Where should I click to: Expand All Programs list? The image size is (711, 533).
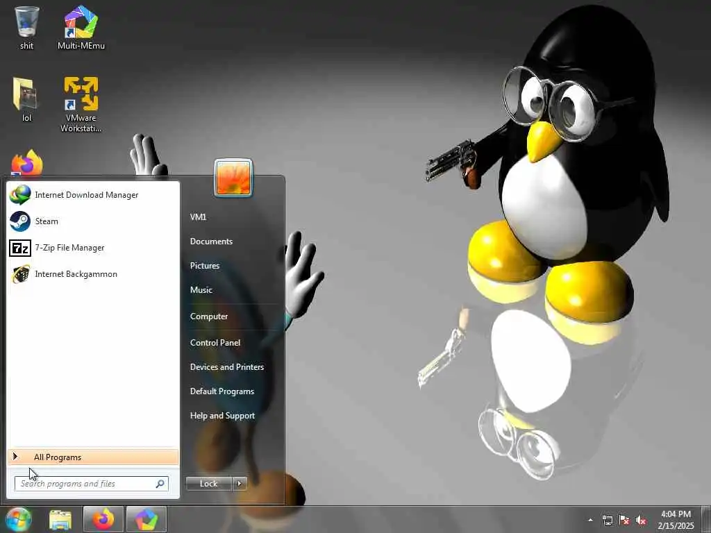pos(93,457)
